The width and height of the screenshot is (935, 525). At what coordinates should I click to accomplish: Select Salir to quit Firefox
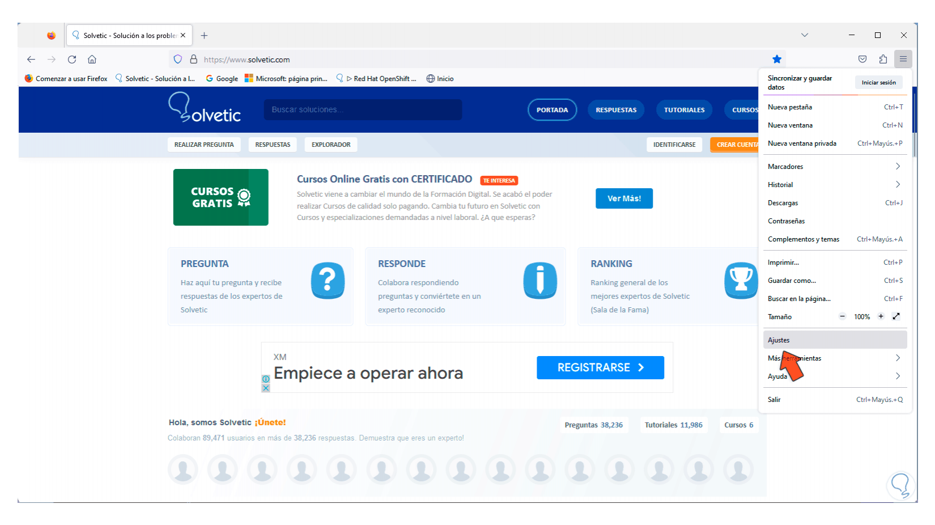tap(835, 400)
